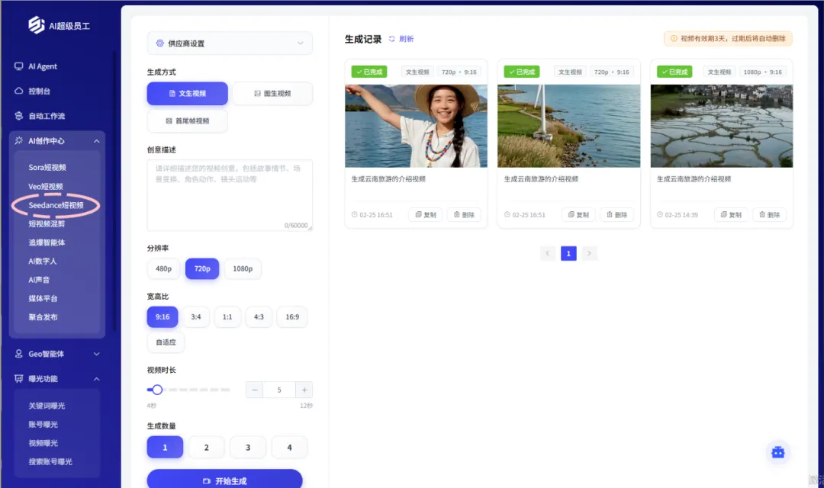Select the 文生视频 generation mode

[x=188, y=93]
